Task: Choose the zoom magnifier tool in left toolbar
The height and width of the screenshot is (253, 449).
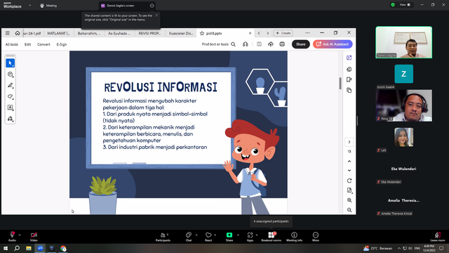Action: point(11,74)
